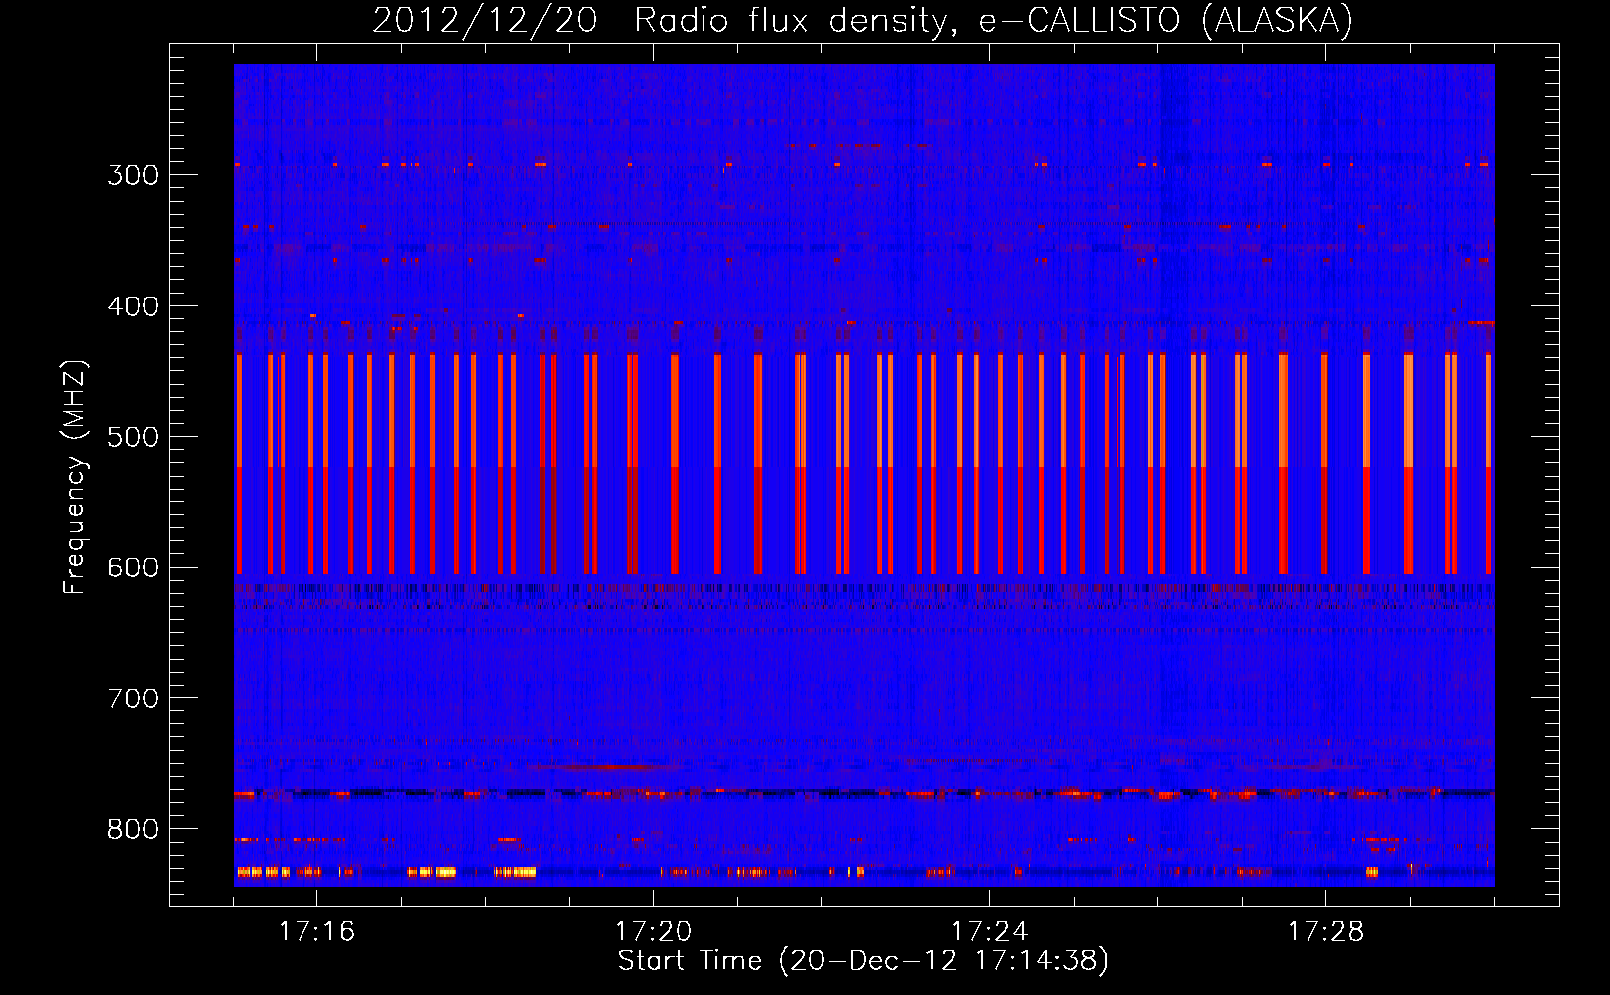Click the 700 frequency tick label
1610x995 pixels.
[x=133, y=698]
